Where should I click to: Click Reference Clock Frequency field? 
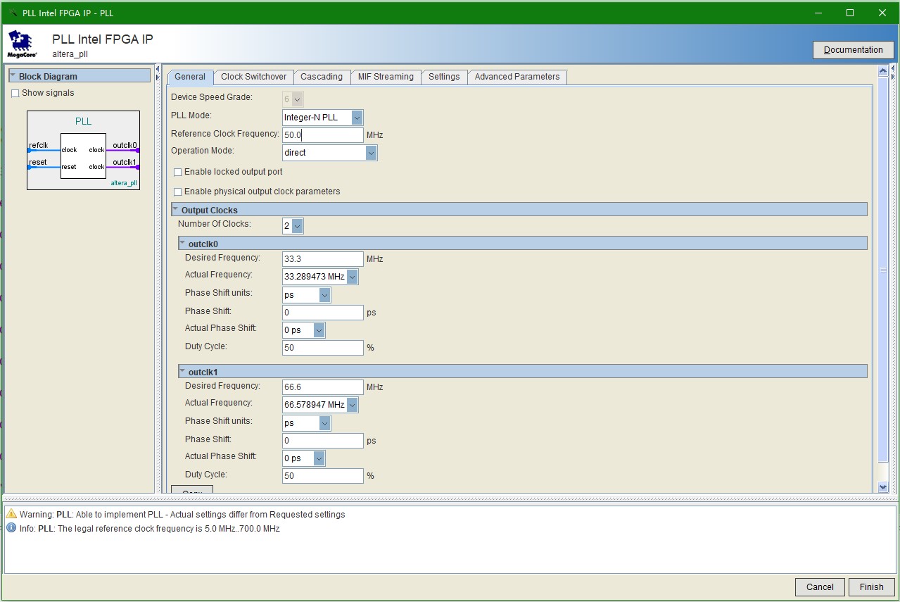click(323, 135)
